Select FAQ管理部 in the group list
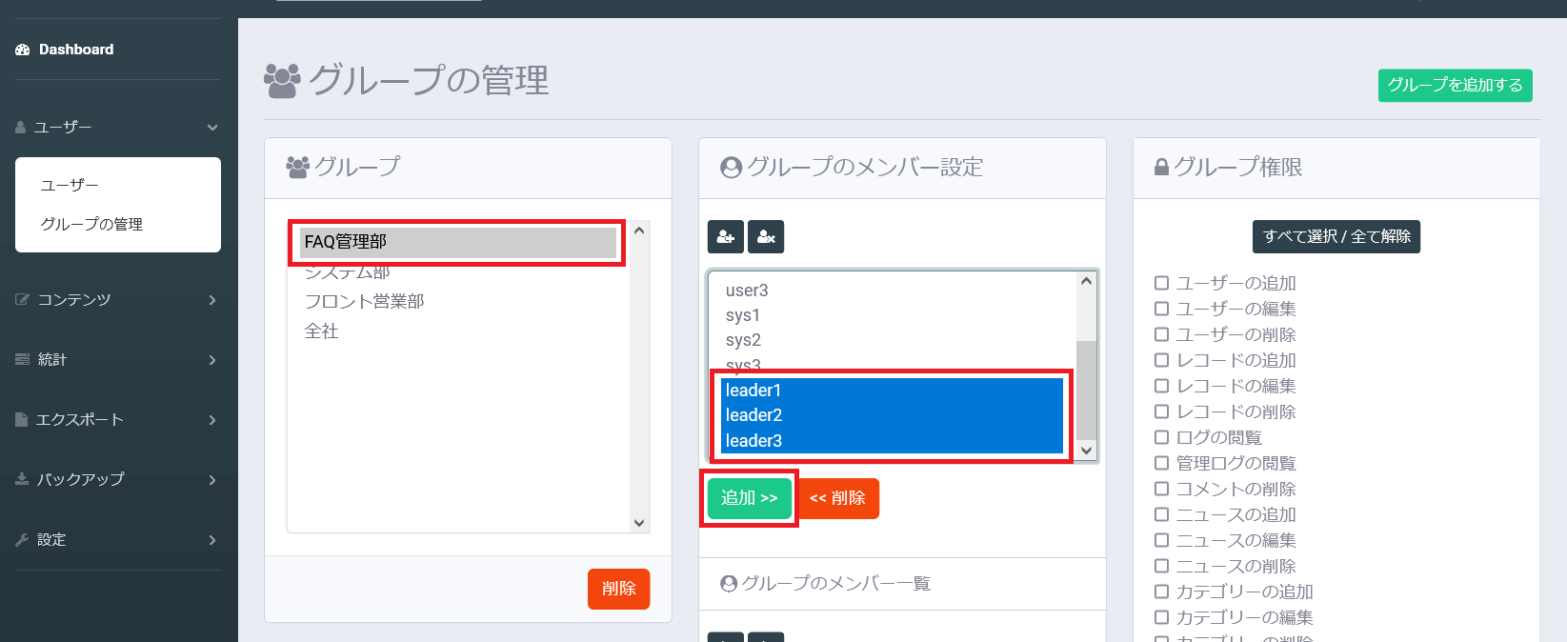This screenshot has height=642, width=1567. click(458, 242)
